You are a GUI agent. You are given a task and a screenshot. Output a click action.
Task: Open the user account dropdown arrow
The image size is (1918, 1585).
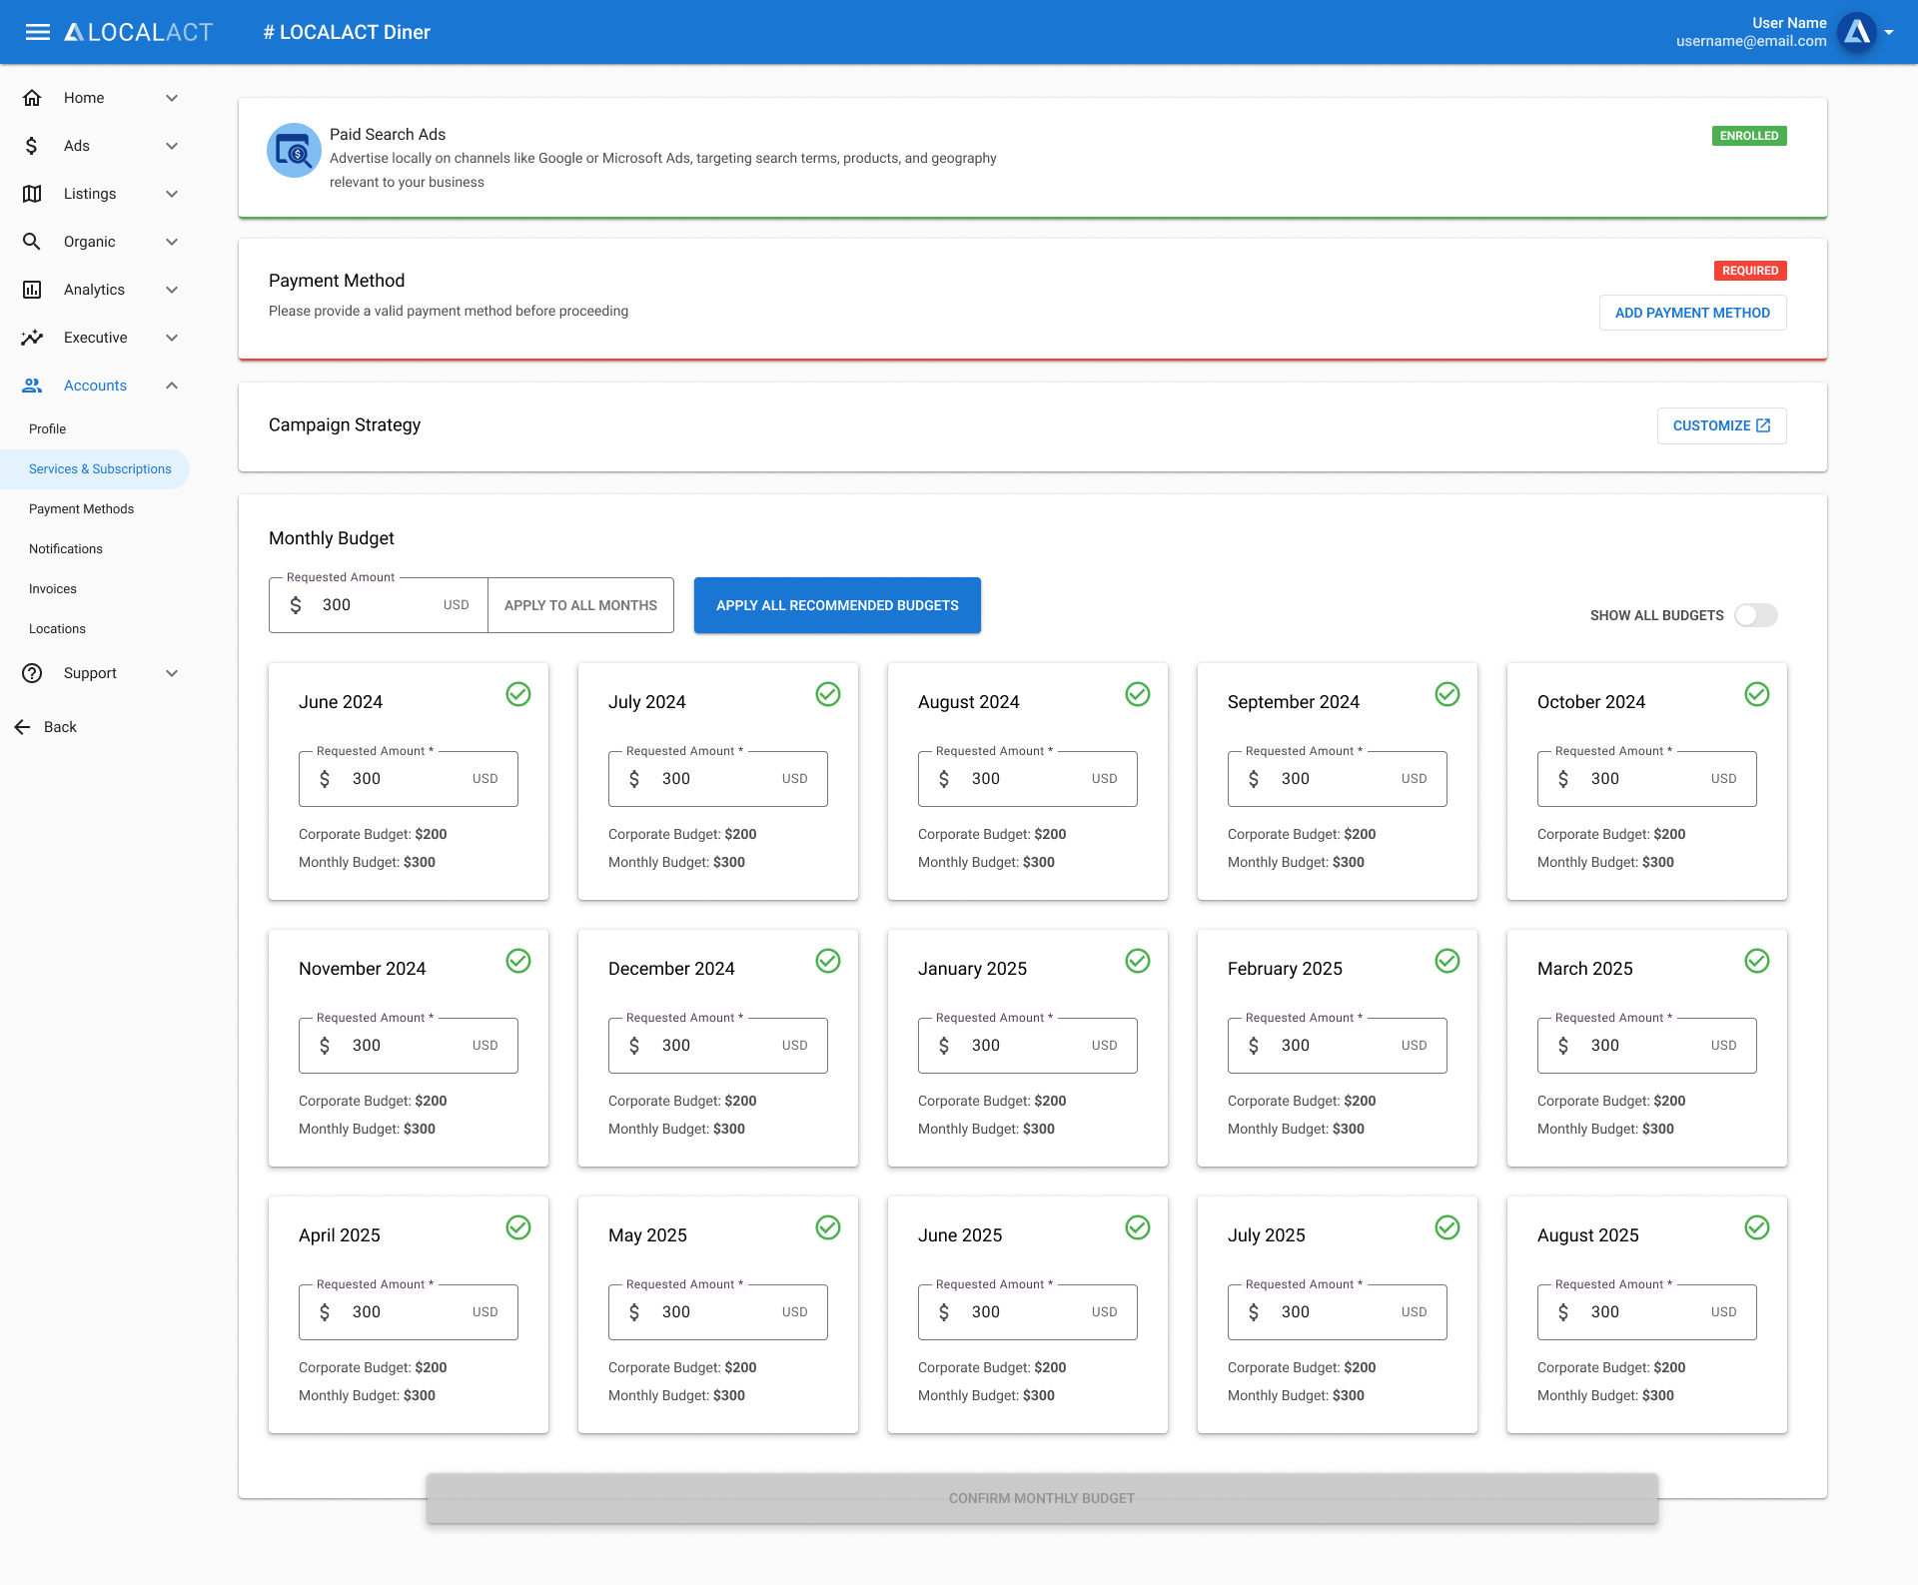point(1889,32)
